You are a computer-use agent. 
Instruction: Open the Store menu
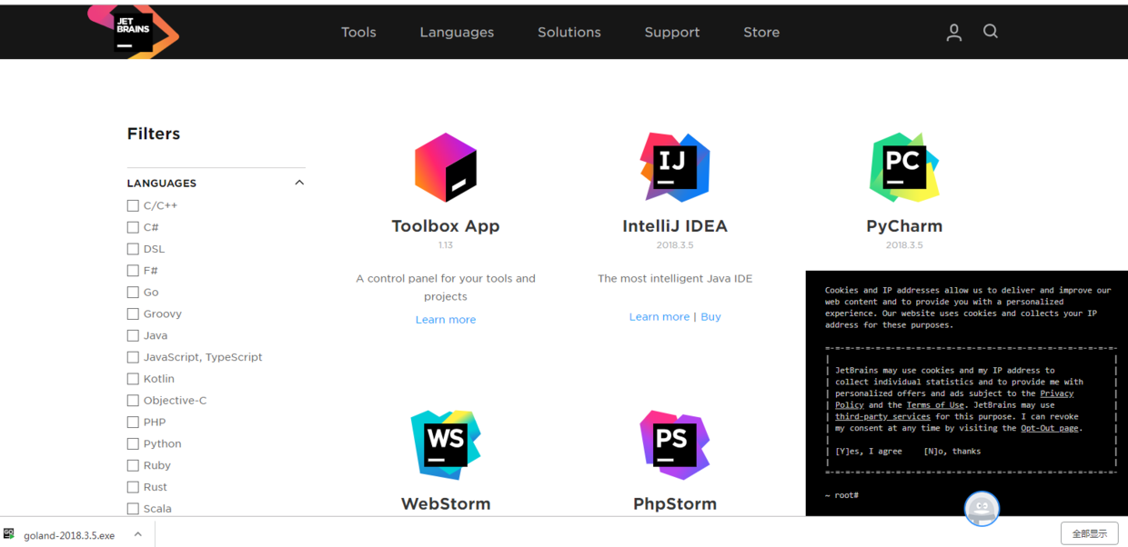[761, 32]
